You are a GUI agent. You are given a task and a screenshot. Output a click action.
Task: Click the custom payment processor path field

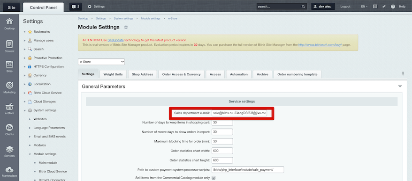point(248,170)
